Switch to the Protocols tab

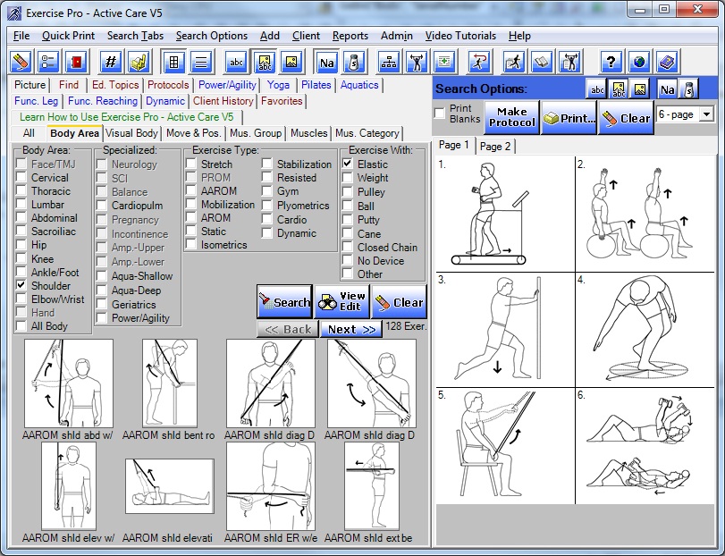[x=168, y=85]
